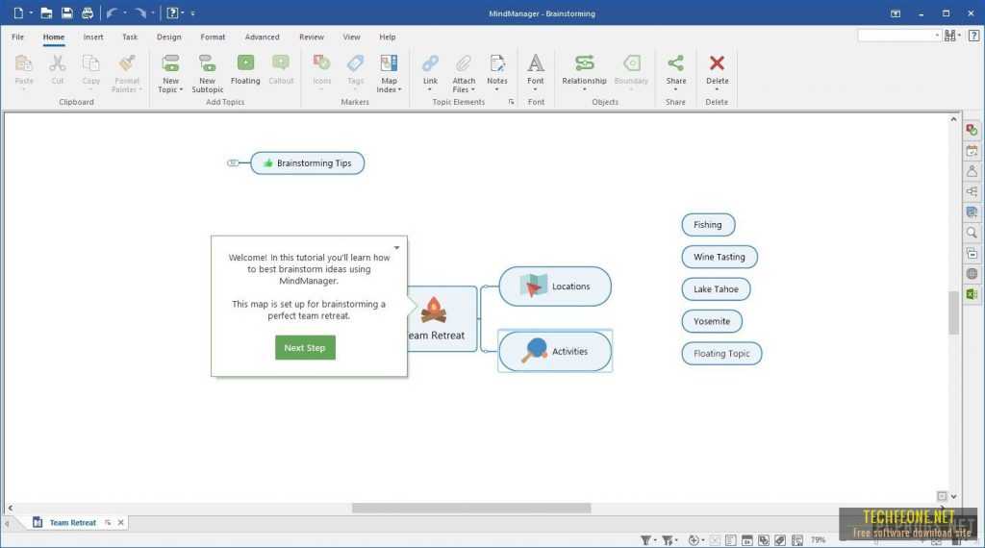Select the Yosemite floating topic
This screenshot has height=548, width=985.
tap(712, 321)
